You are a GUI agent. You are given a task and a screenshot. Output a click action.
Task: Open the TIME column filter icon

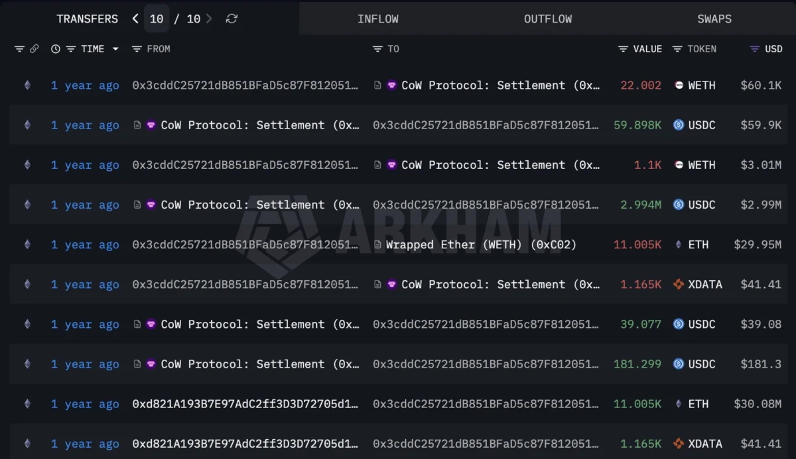(x=71, y=49)
